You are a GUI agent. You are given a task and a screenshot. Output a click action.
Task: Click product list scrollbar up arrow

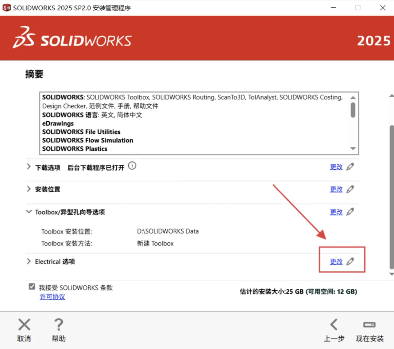click(353, 98)
